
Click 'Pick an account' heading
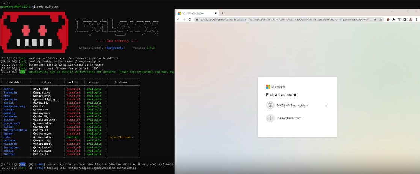coord(281,95)
